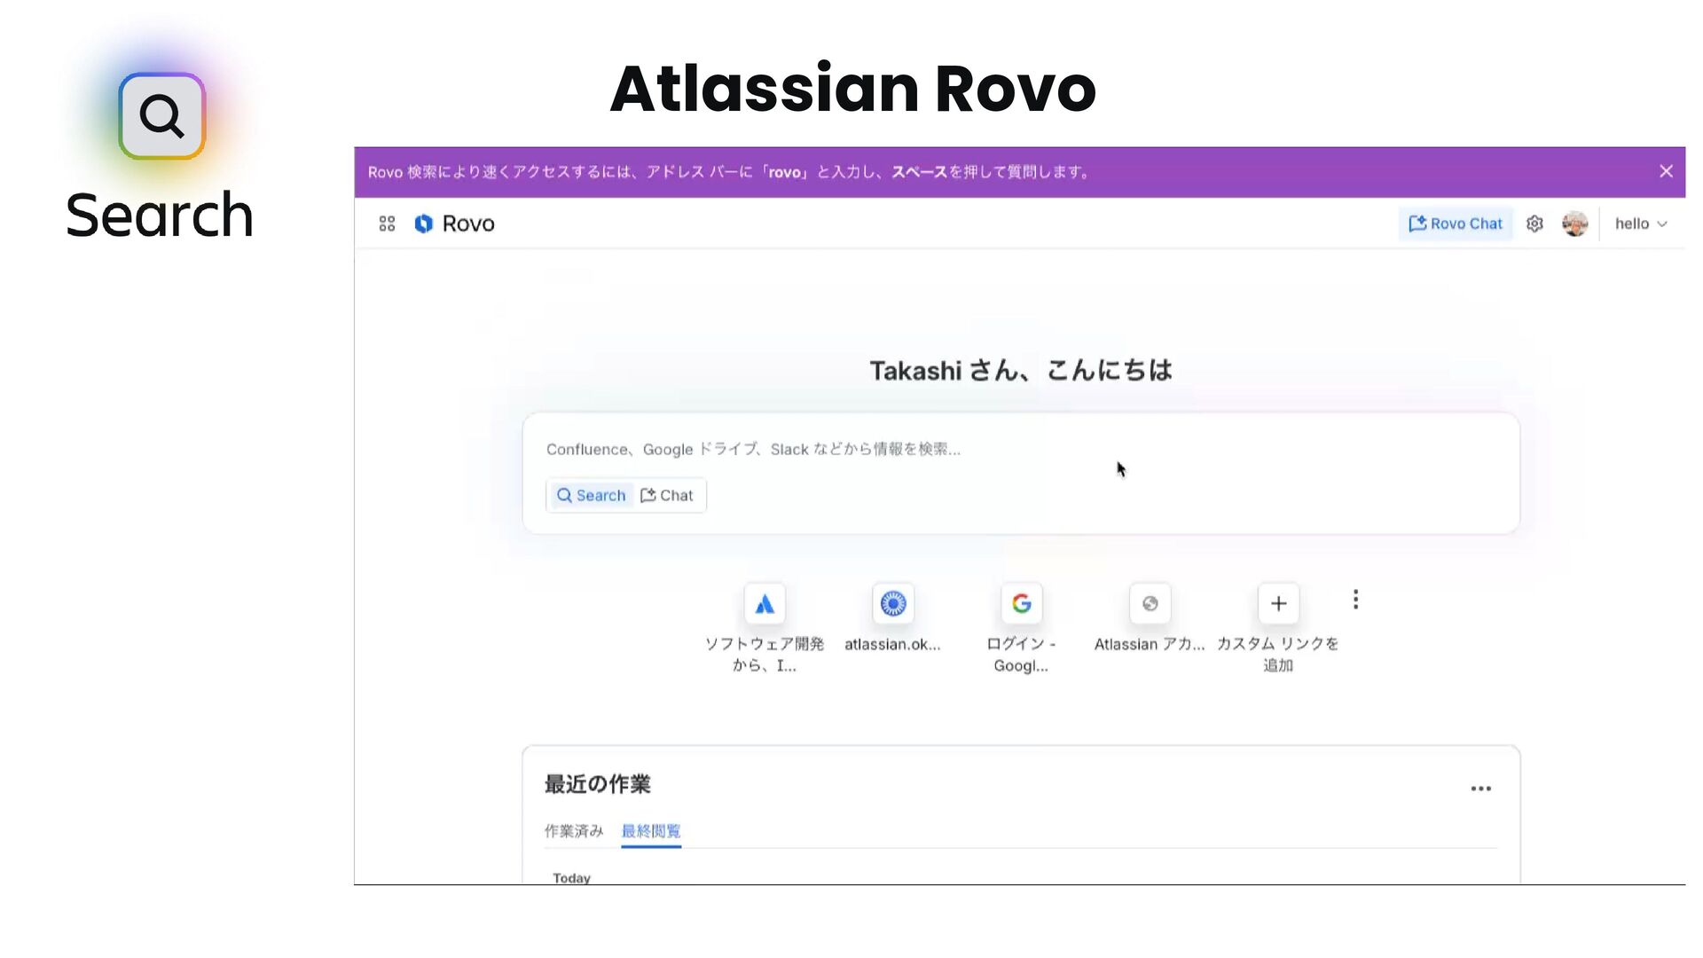Click the Takashi greeting text
This screenshot has width=1703, height=958.
pos(1020,370)
